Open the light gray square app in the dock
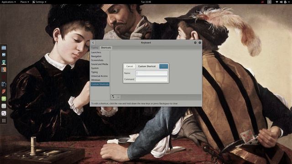Screen dimensions: 292x164 (x=4, y=106)
